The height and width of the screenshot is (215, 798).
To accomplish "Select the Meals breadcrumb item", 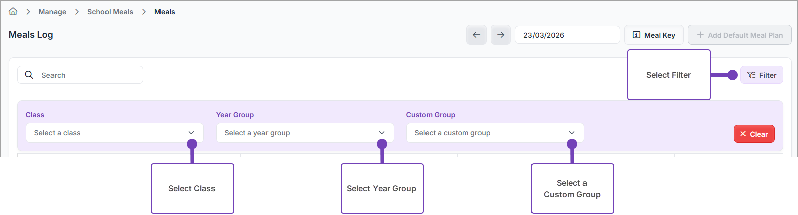I will click(165, 12).
